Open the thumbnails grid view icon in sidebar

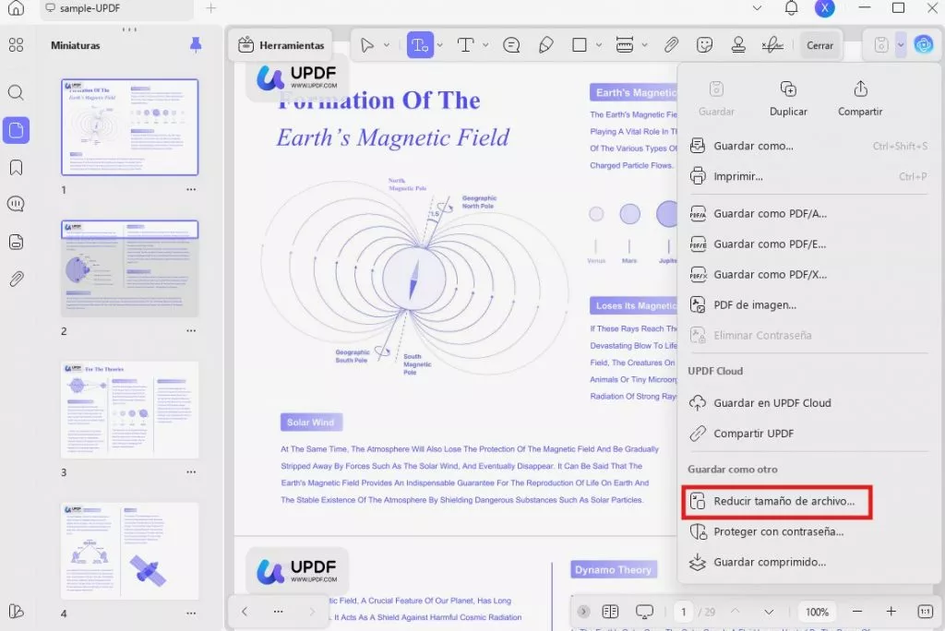(17, 45)
